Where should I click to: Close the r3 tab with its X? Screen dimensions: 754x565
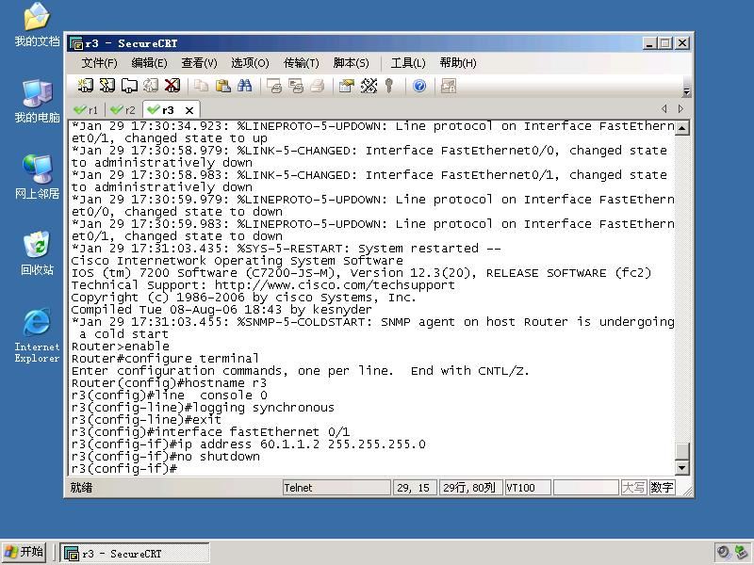tap(189, 110)
